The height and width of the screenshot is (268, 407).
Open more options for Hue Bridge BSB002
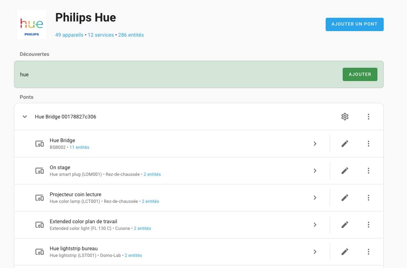pyautogui.click(x=368, y=144)
